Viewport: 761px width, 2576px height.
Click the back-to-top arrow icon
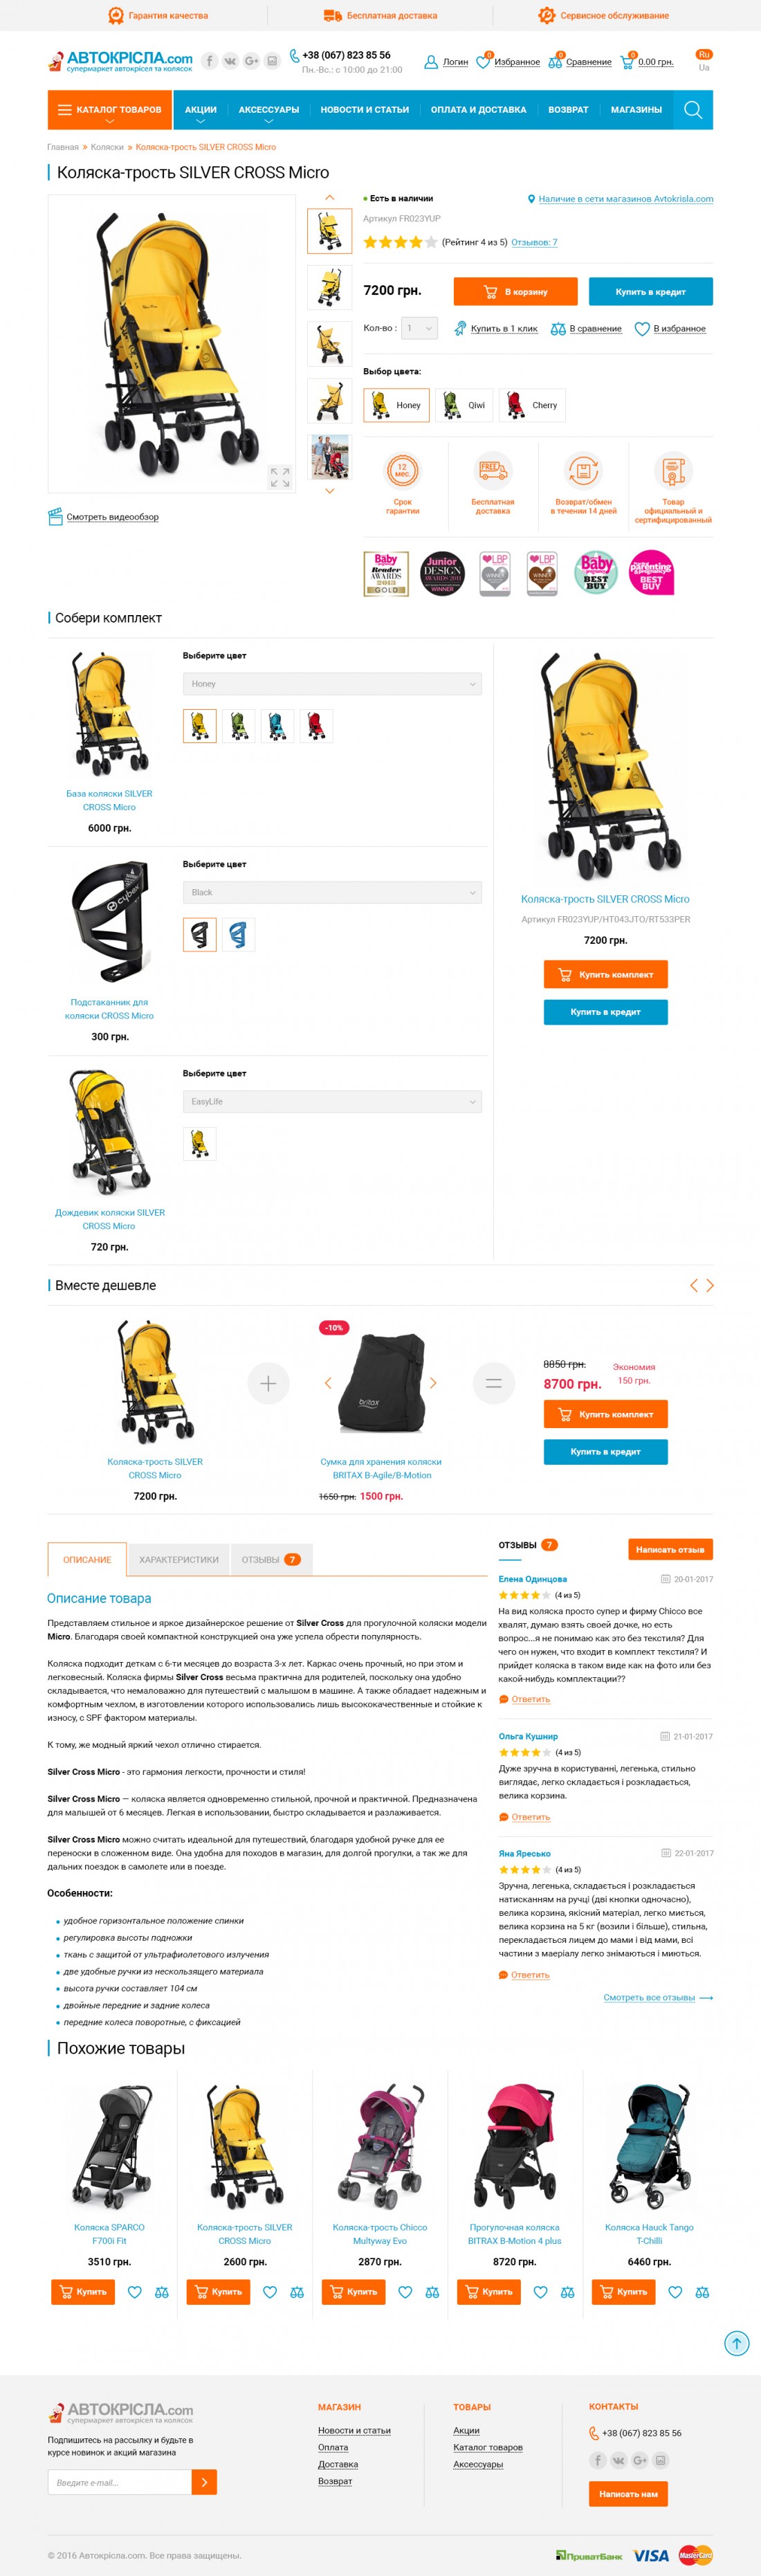[736, 2343]
